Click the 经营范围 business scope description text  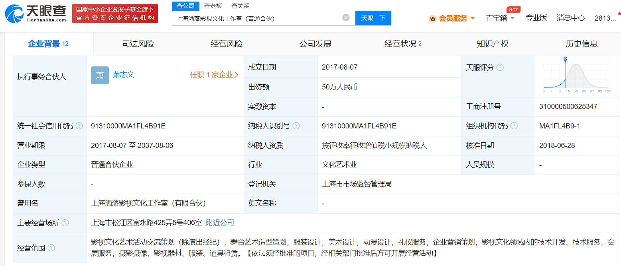click(x=353, y=248)
